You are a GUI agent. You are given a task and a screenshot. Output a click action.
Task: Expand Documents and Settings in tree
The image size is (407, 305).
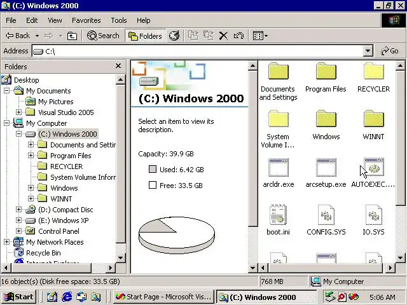tap(31, 144)
